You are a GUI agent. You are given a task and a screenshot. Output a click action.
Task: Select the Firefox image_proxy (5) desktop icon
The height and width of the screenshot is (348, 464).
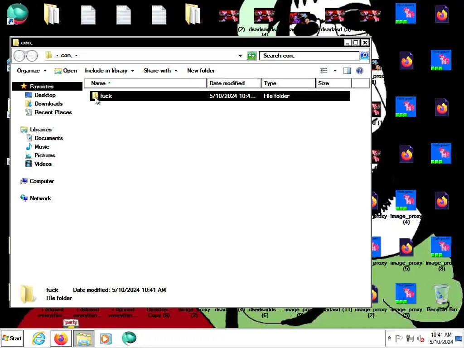click(x=406, y=255)
